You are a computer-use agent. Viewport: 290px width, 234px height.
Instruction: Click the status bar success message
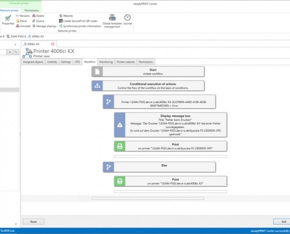point(270,231)
